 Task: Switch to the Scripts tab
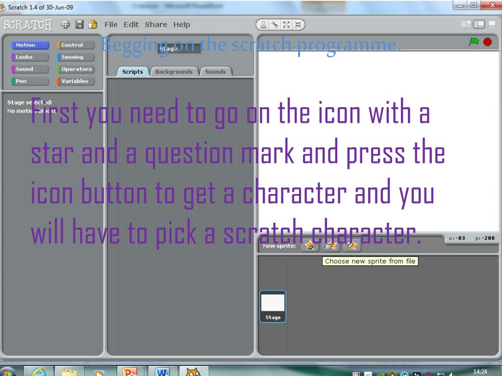[x=132, y=71]
